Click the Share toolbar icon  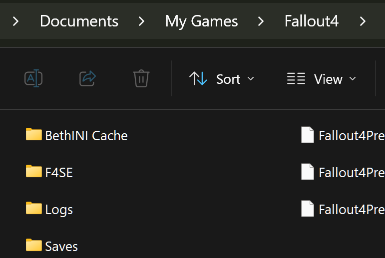(88, 78)
